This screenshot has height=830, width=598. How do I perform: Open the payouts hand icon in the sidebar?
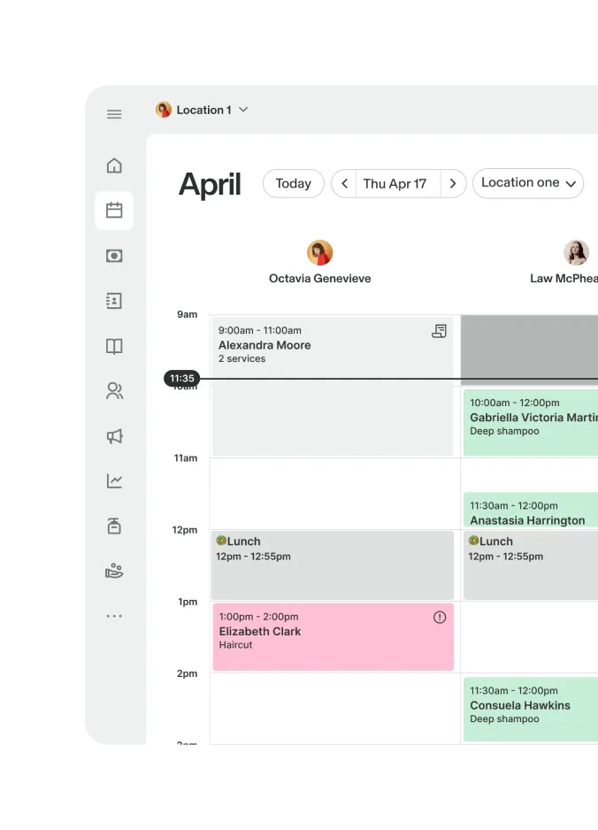coord(114,571)
